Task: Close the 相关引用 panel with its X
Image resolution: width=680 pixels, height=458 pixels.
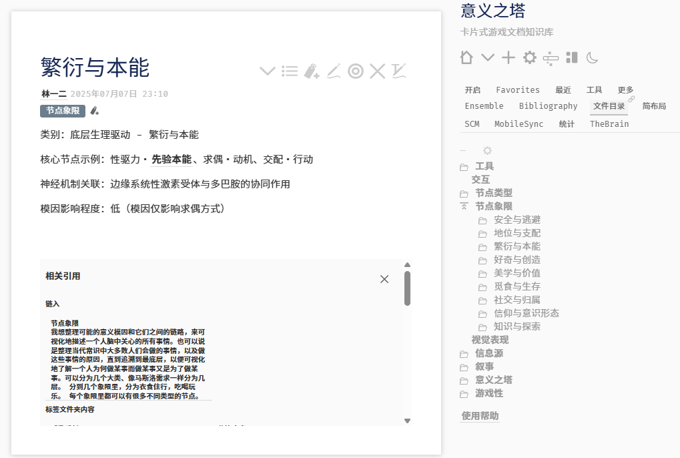Action: click(x=384, y=279)
